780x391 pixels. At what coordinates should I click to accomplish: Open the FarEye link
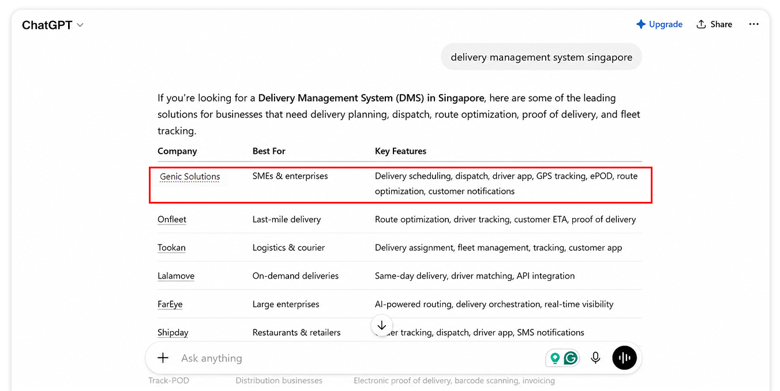coord(170,304)
